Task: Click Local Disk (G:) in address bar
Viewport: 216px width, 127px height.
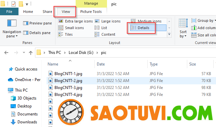Action: [x=81, y=53]
